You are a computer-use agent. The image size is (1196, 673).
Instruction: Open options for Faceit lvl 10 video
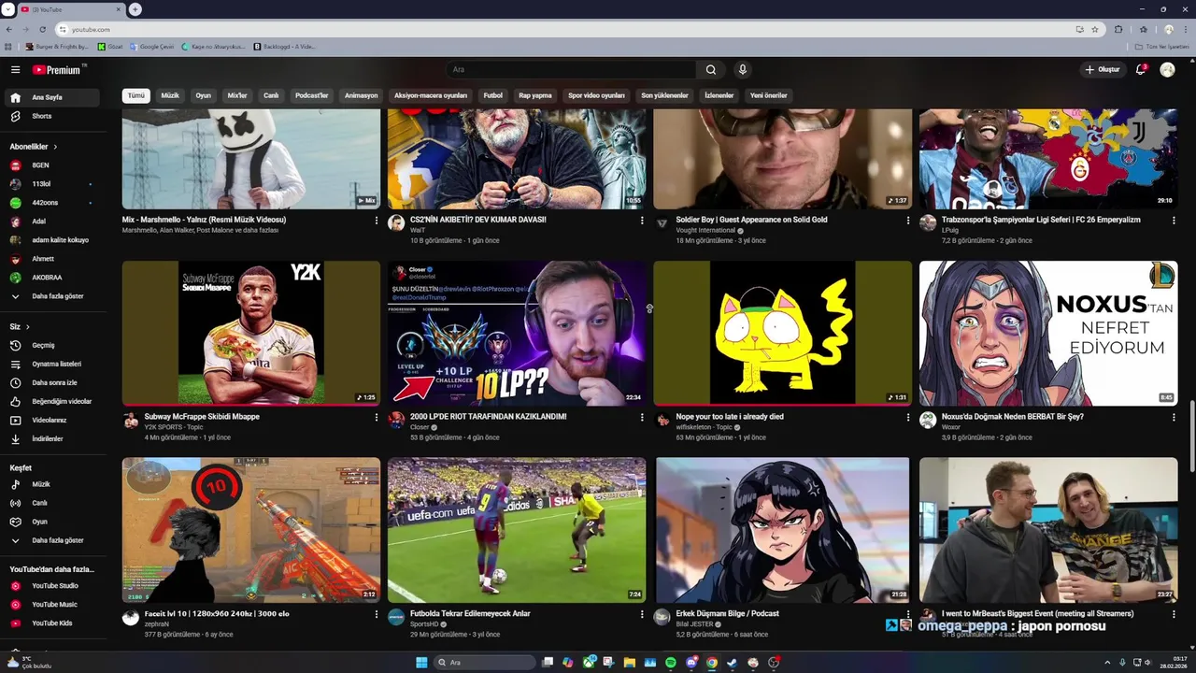coord(377,614)
